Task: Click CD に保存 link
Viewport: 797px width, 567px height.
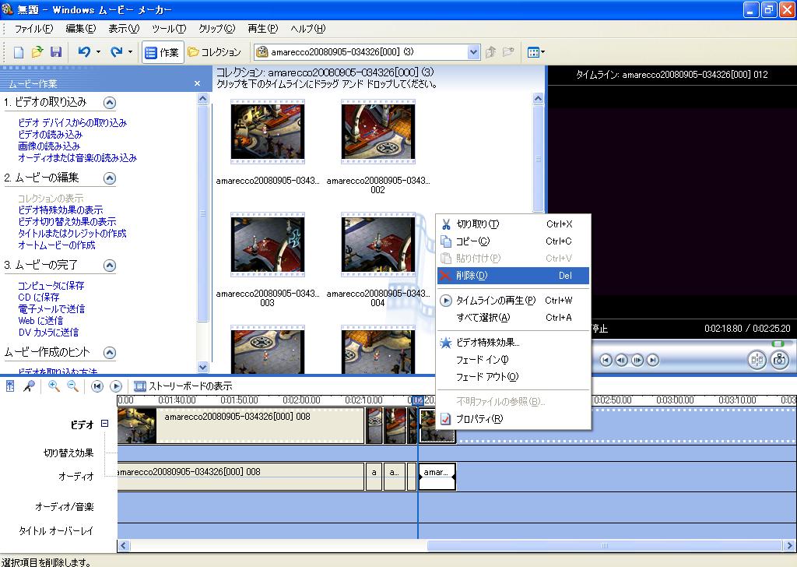Action: (39, 297)
